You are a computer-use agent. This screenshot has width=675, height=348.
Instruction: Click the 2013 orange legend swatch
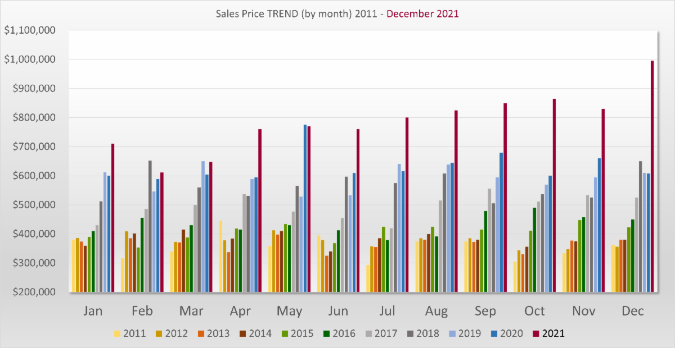coord(201,333)
